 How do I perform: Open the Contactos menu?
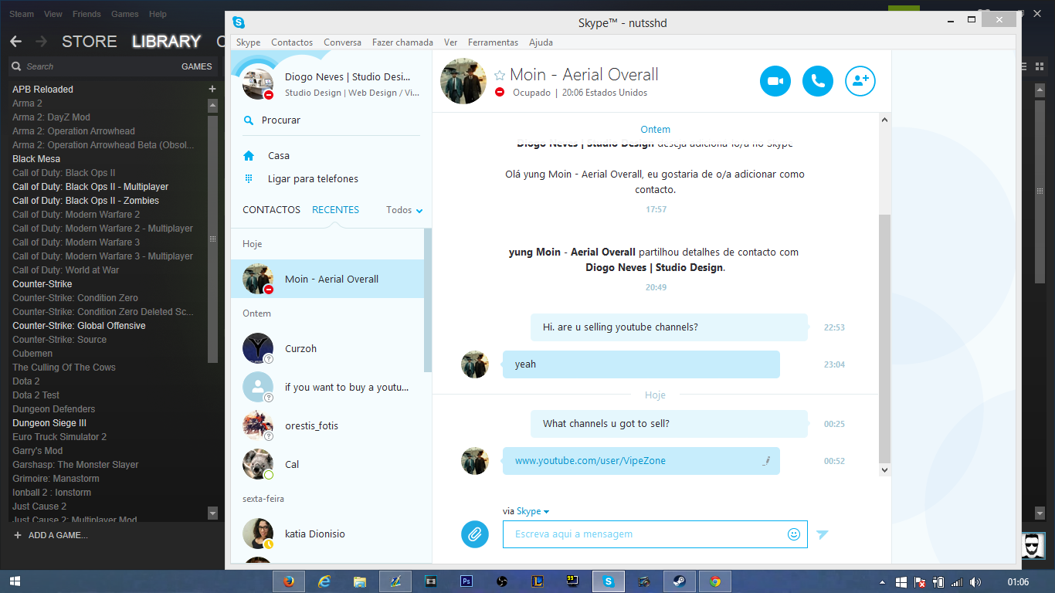click(292, 42)
